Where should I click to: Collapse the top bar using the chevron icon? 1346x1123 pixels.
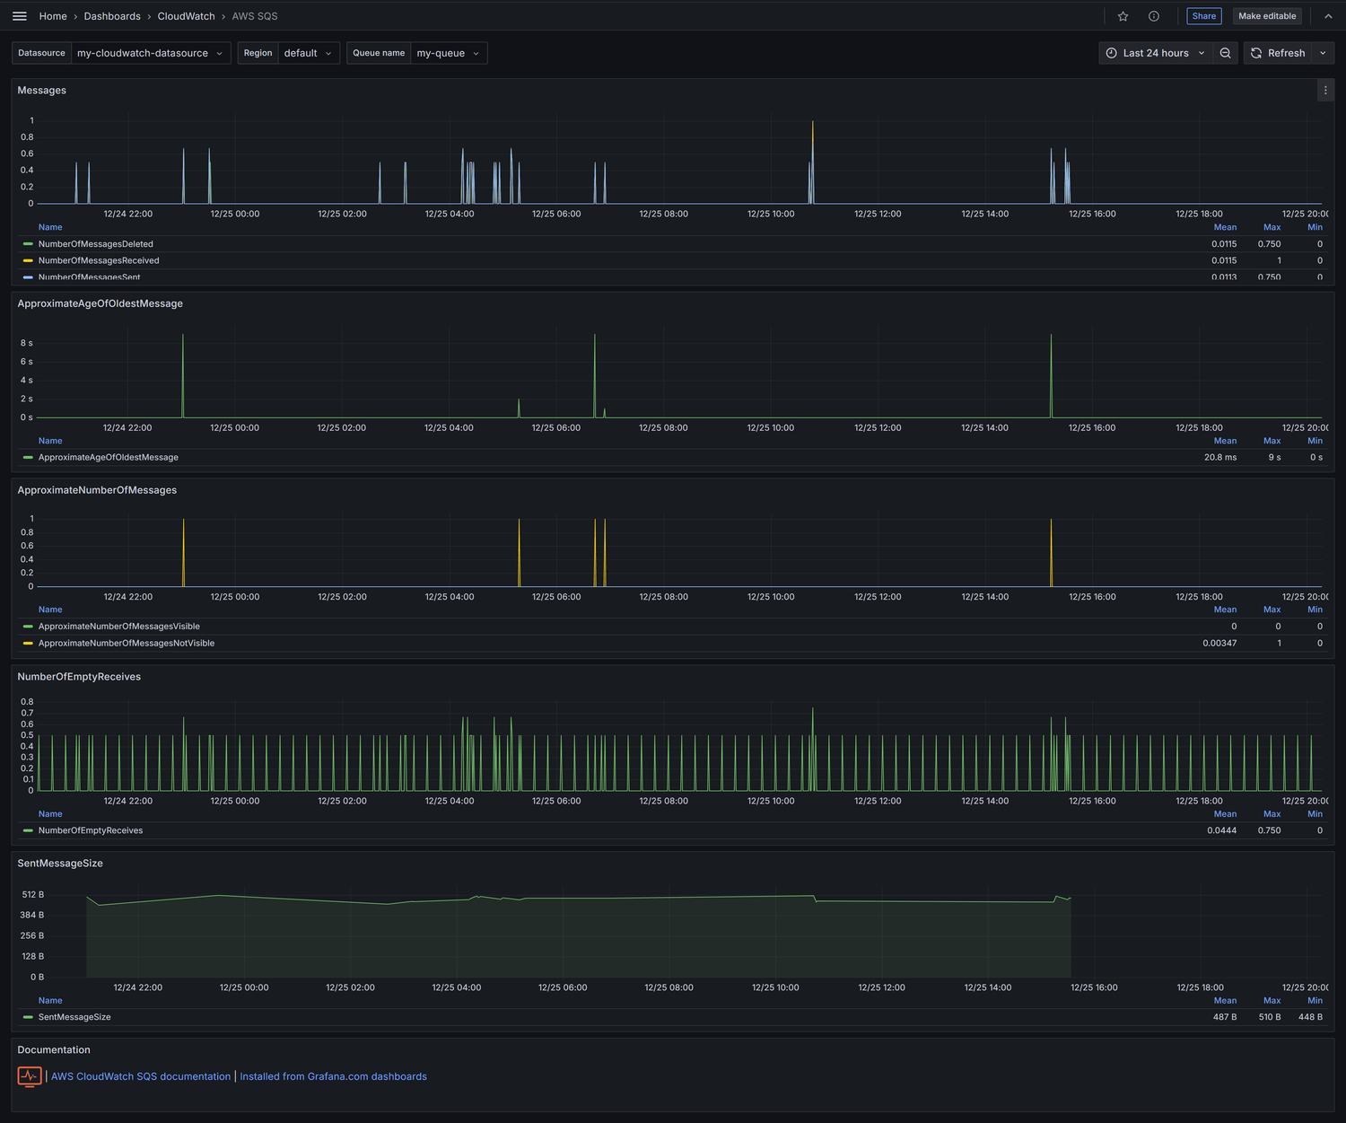point(1328,15)
